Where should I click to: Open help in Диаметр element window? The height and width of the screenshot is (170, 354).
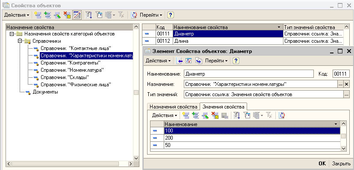(236, 61)
